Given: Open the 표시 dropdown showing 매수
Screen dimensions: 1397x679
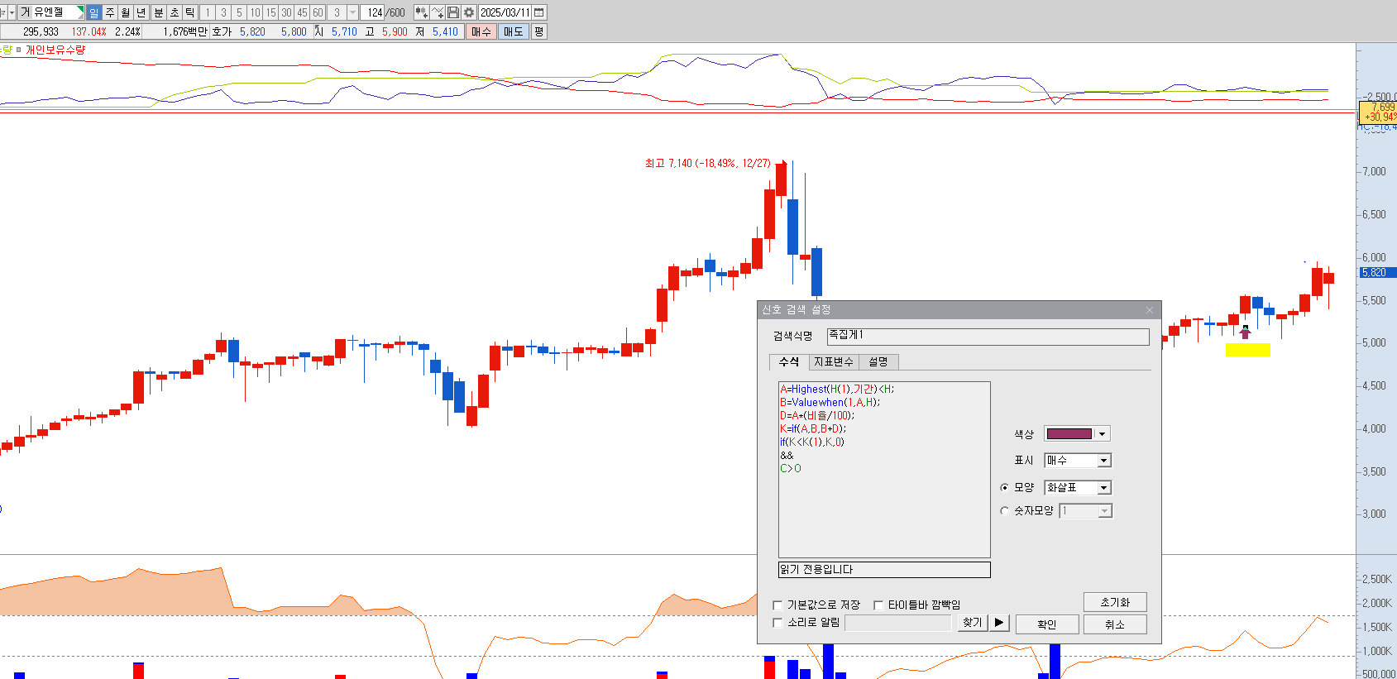Looking at the screenshot, I should (x=1103, y=461).
